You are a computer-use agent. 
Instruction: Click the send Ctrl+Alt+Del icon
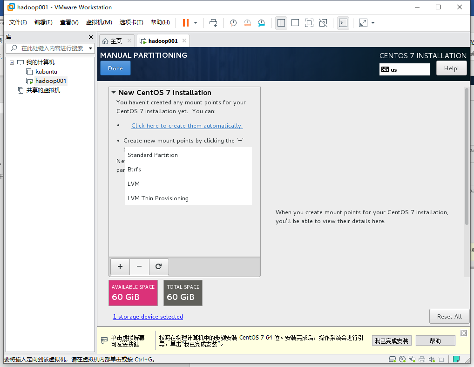tap(213, 23)
